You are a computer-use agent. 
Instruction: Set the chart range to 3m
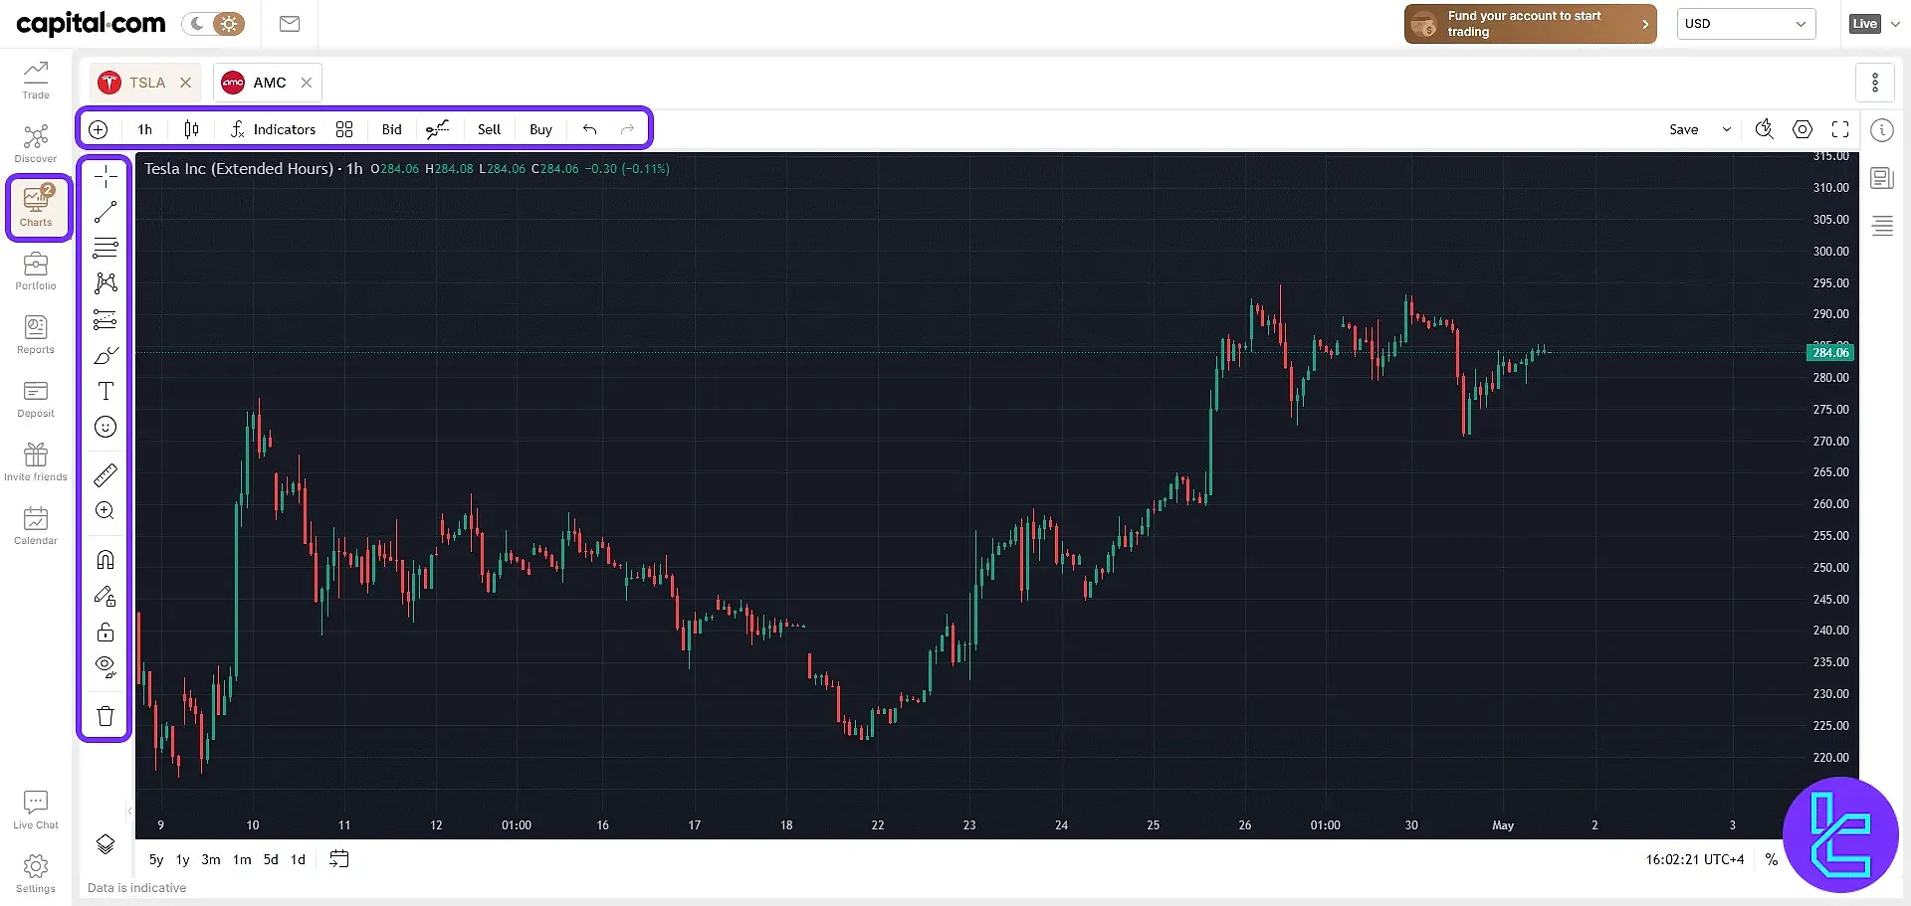pyautogui.click(x=211, y=859)
